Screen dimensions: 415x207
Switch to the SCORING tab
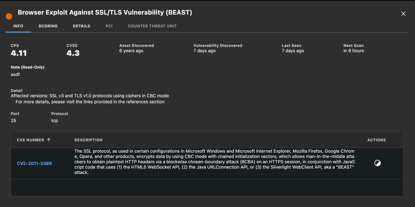(x=48, y=26)
